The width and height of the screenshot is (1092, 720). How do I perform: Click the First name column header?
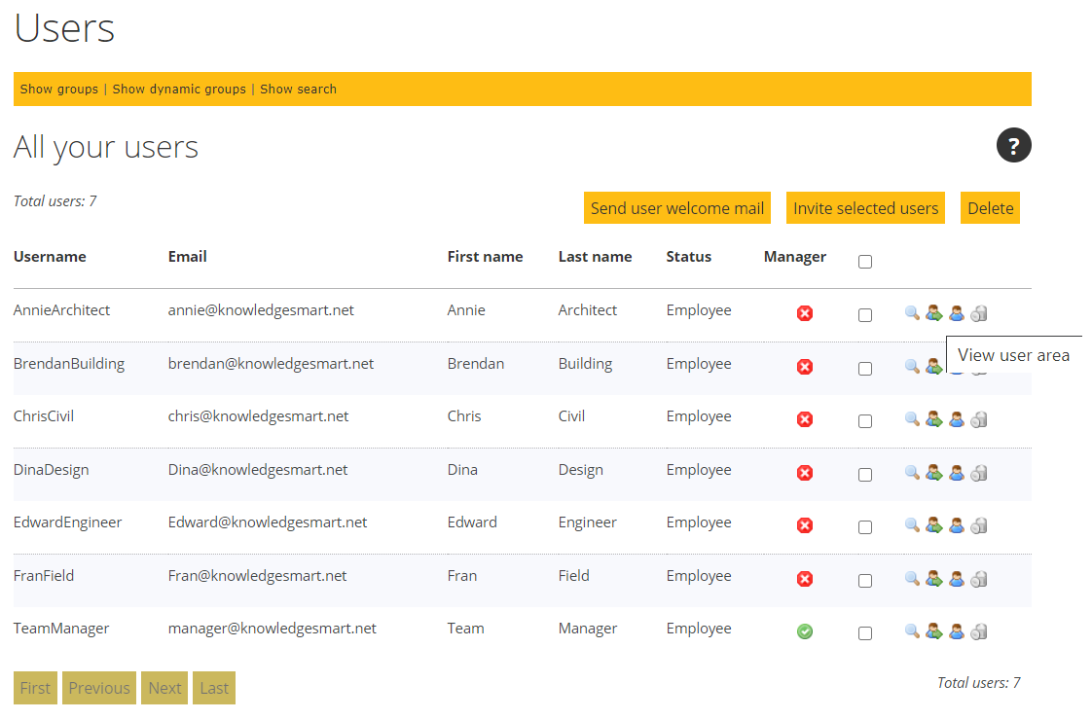tap(485, 257)
